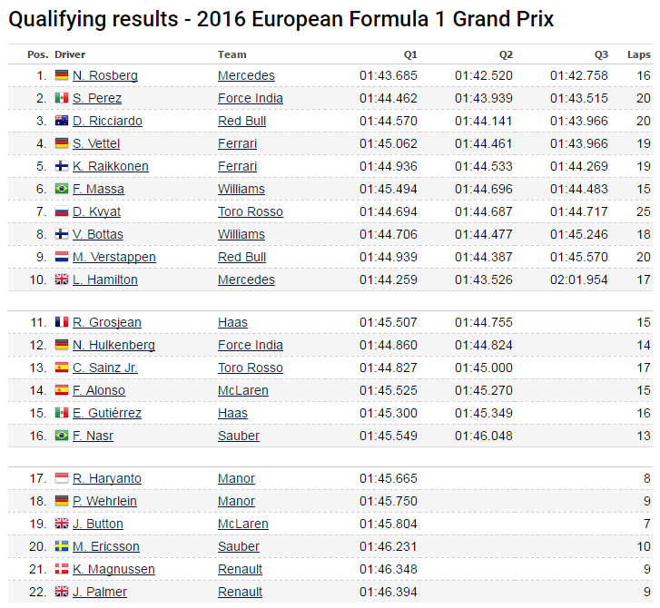Open the Force India link in Perez's row
The height and width of the screenshot is (608, 660).
point(251,99)
